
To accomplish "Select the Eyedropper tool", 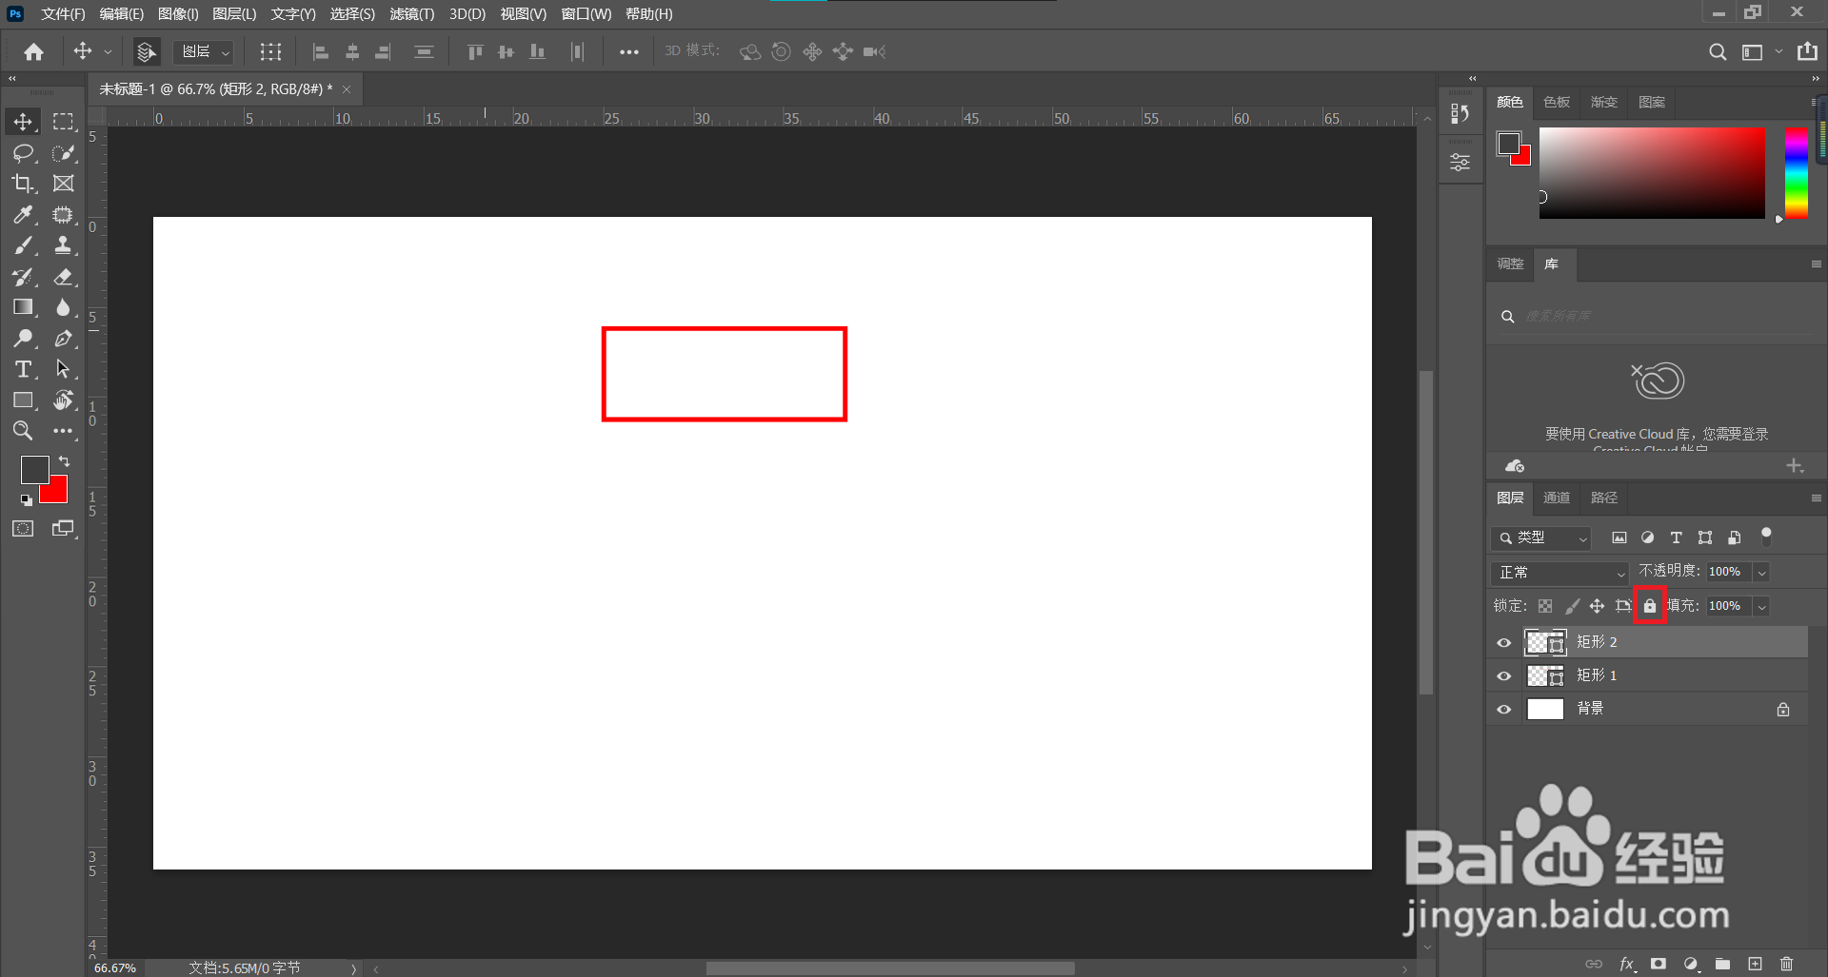I will point(23,215).
